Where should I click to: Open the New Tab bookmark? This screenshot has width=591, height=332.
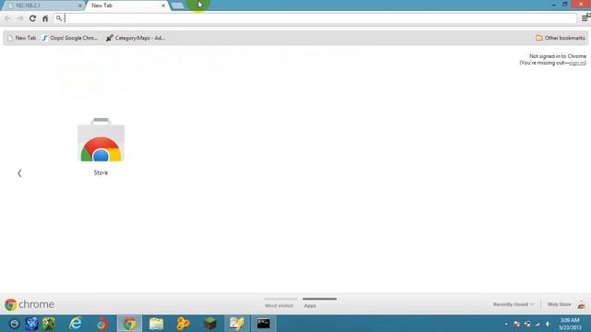22,38
